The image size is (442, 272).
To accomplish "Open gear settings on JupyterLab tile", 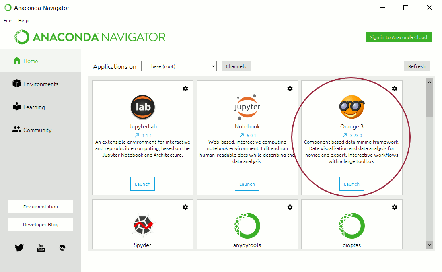I will point(185,89).
